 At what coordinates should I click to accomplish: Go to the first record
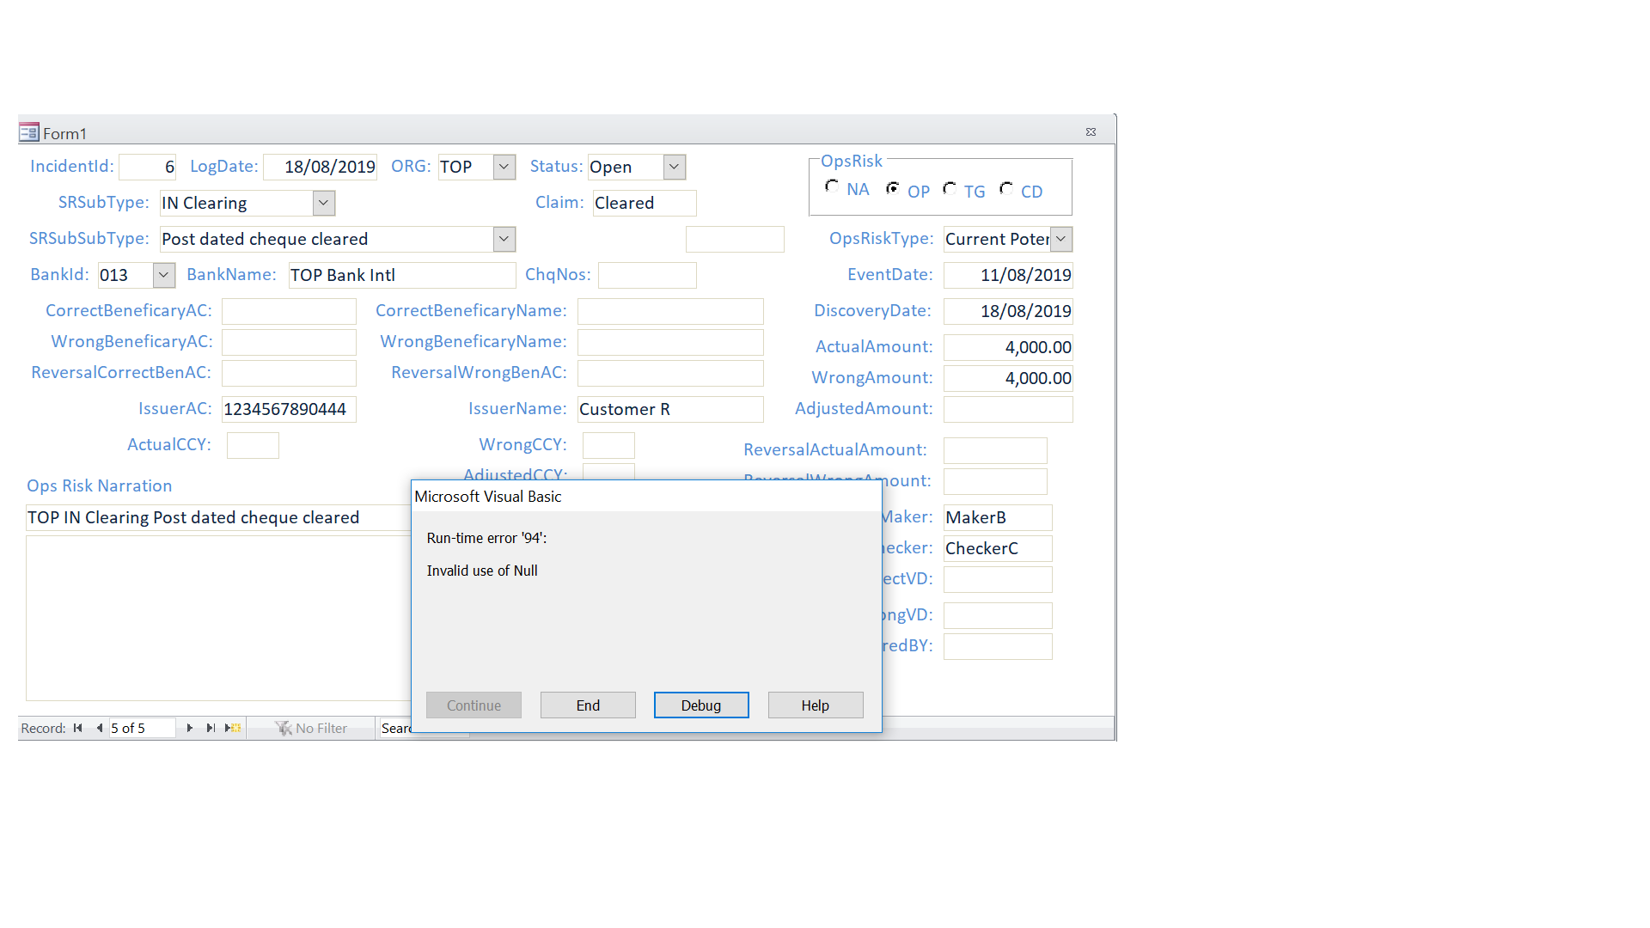(x=78, y=728)
